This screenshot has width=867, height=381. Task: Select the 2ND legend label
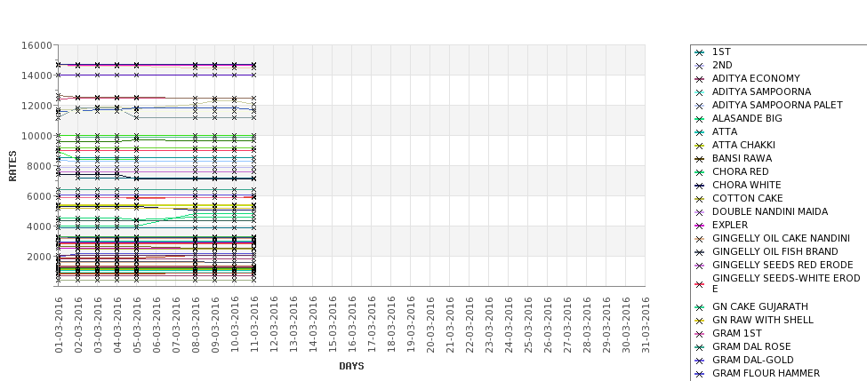pos(722,65)
